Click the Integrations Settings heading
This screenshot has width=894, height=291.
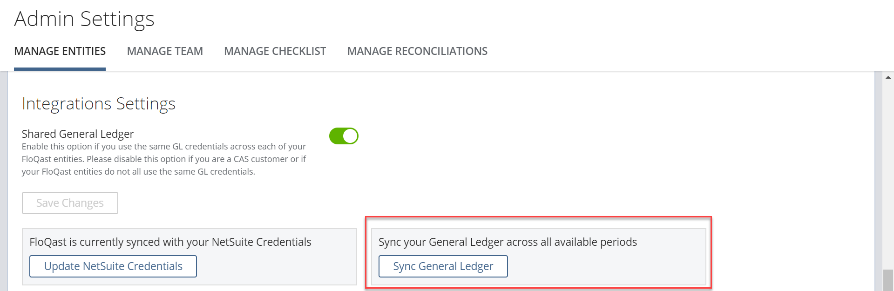point(99,103)
